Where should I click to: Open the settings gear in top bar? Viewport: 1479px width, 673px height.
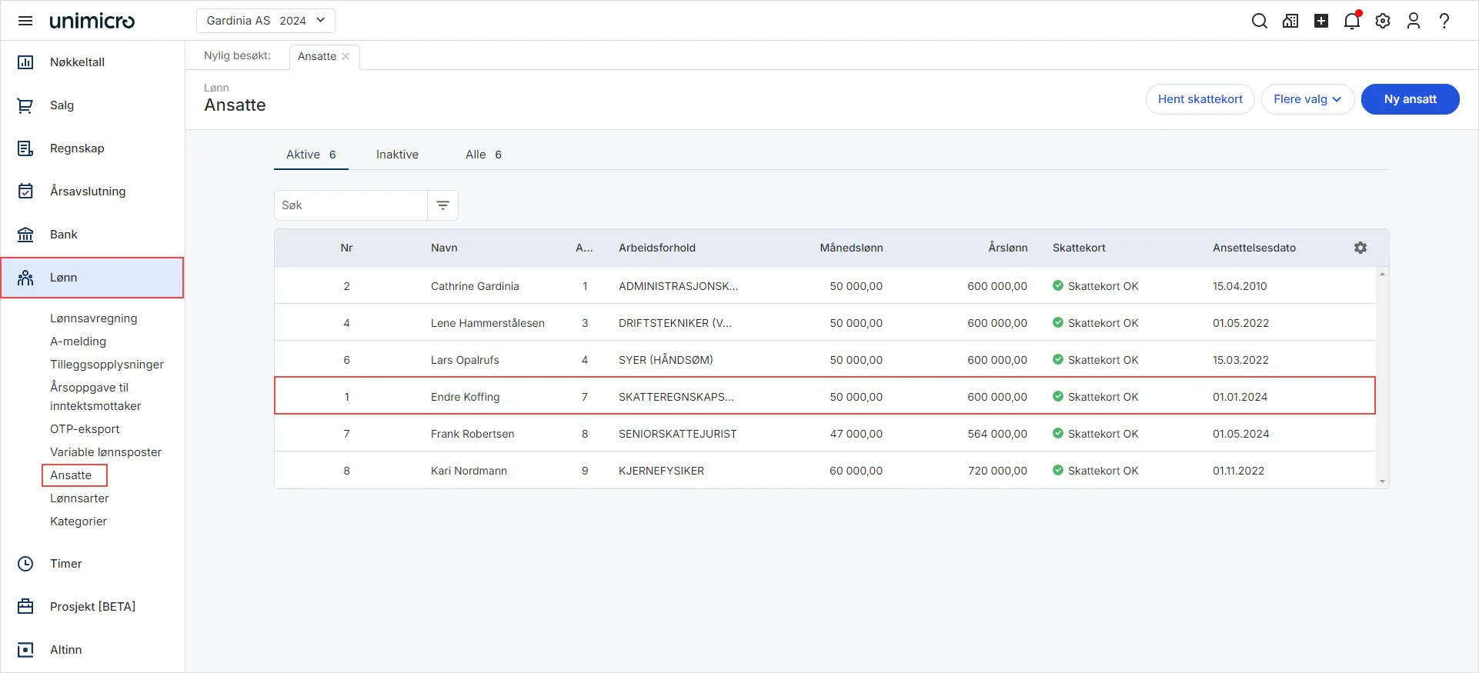1383,21
